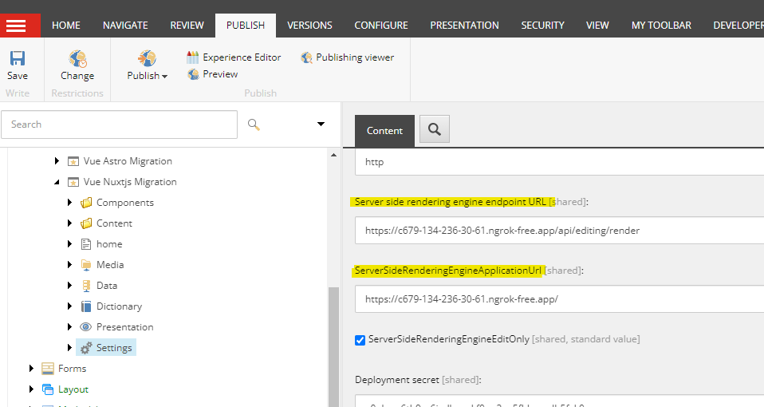Expand the Presentation node
Viewport: 764px width, 407px height.
(x=69, y=326)
